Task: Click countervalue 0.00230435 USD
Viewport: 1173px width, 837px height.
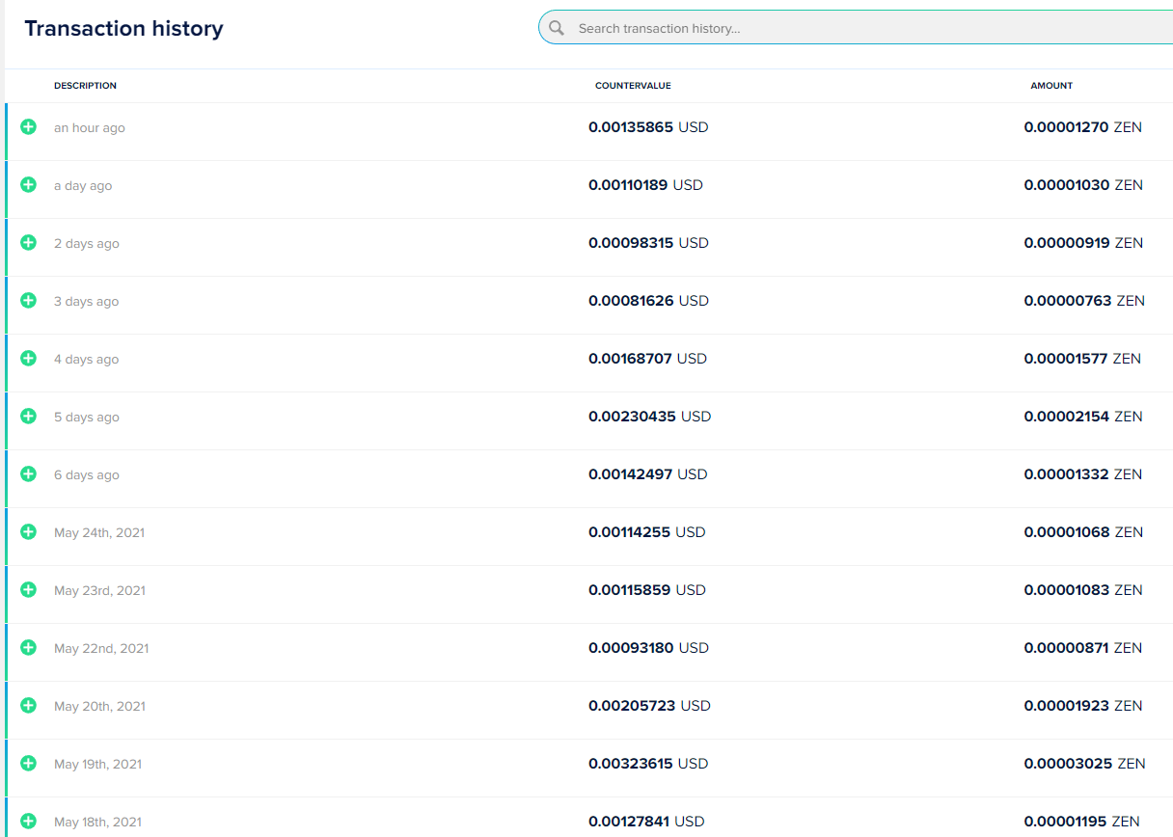Action: pos(649,416)
